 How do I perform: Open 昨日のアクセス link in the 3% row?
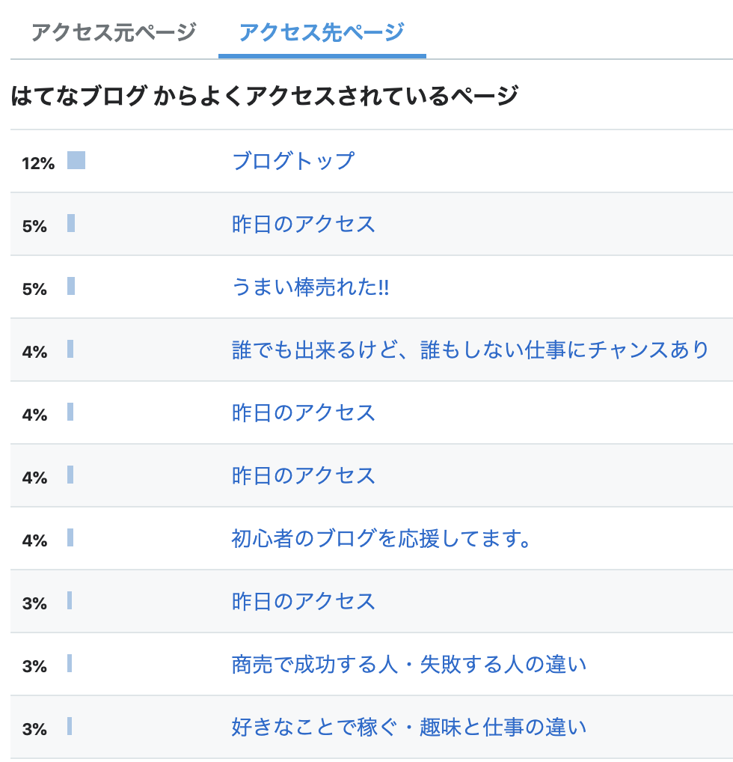(304, 601)
